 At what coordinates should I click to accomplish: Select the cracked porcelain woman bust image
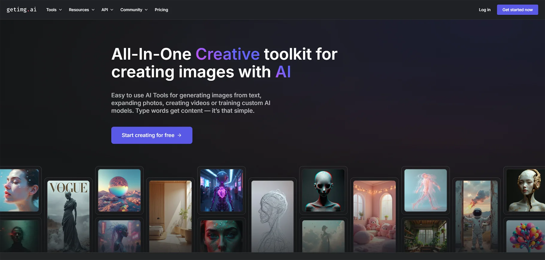coord(526,190)
